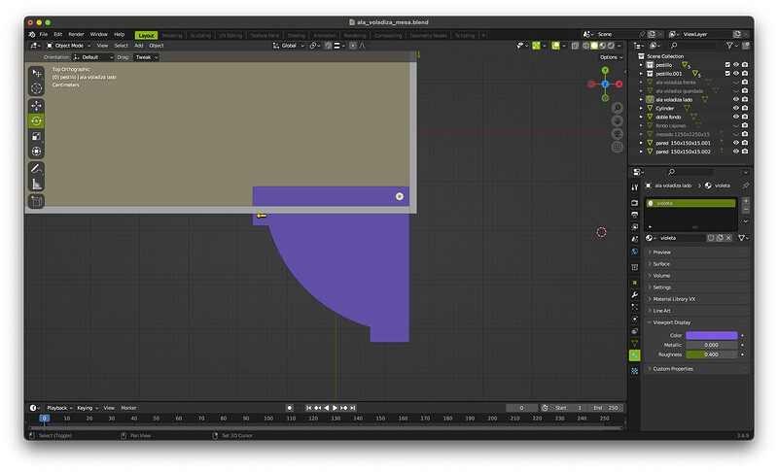Viewport: 778px width, 472px height.
Task: Select the Transform tool
Action: 36,152
